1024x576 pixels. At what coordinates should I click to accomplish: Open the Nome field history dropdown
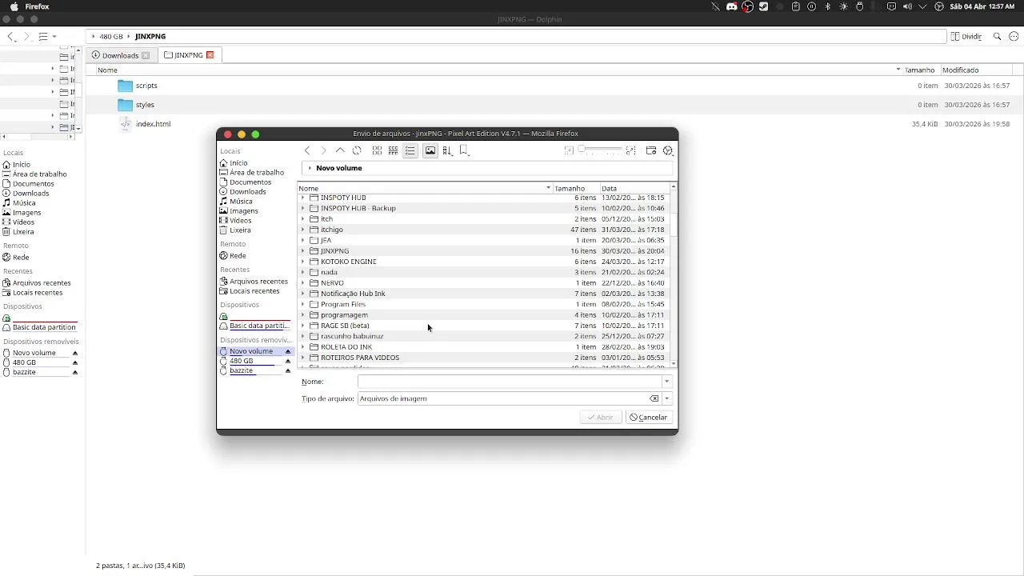(666, 382)
